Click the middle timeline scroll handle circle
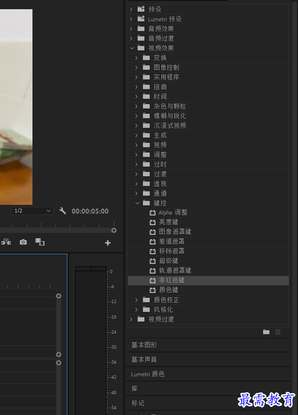The height and width of the screenshot is (415, 298). (x=59, y=354)
